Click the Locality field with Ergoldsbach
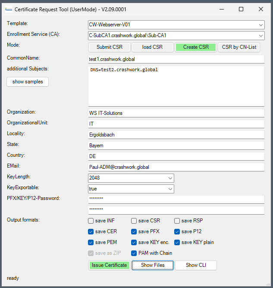The width and height of the screenshot is (273, 288). (176, 135)
